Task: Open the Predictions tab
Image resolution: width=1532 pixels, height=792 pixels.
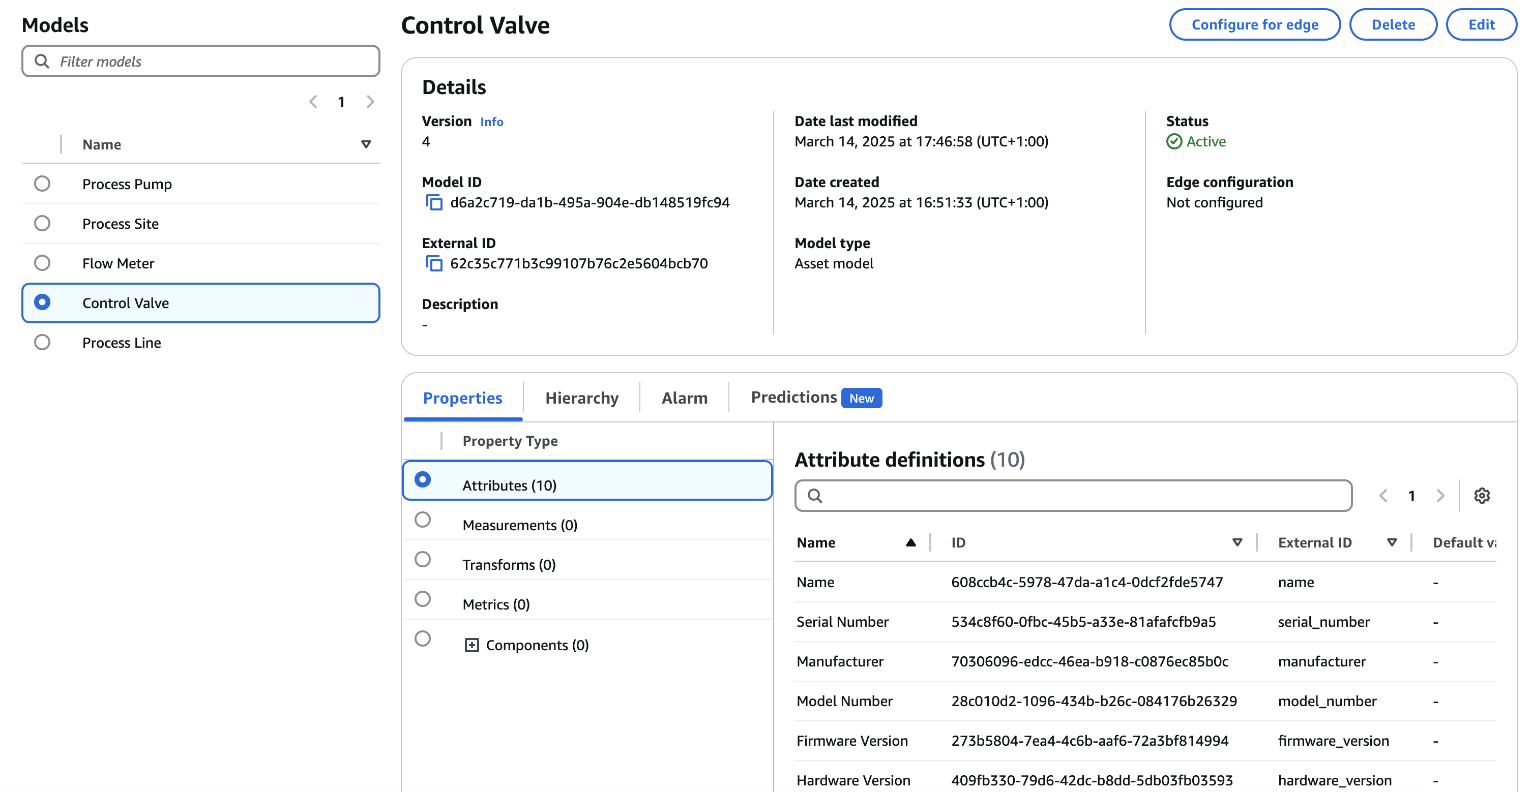Action: click(x=793, y=397)
